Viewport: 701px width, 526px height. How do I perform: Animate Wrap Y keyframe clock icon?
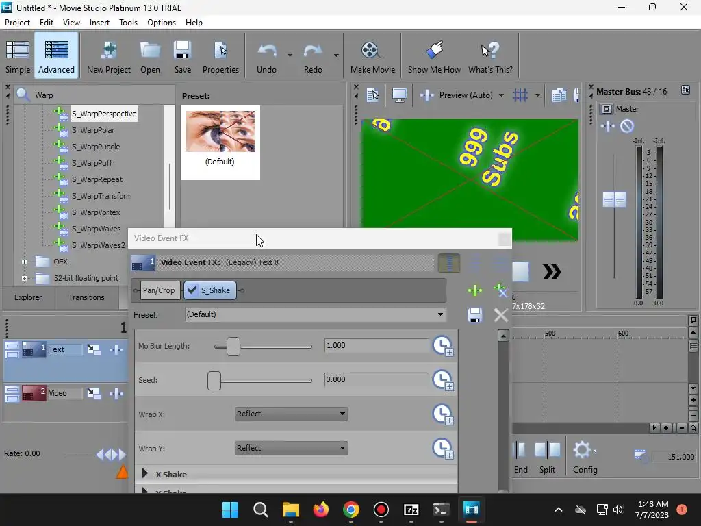(x=443, y=448)
